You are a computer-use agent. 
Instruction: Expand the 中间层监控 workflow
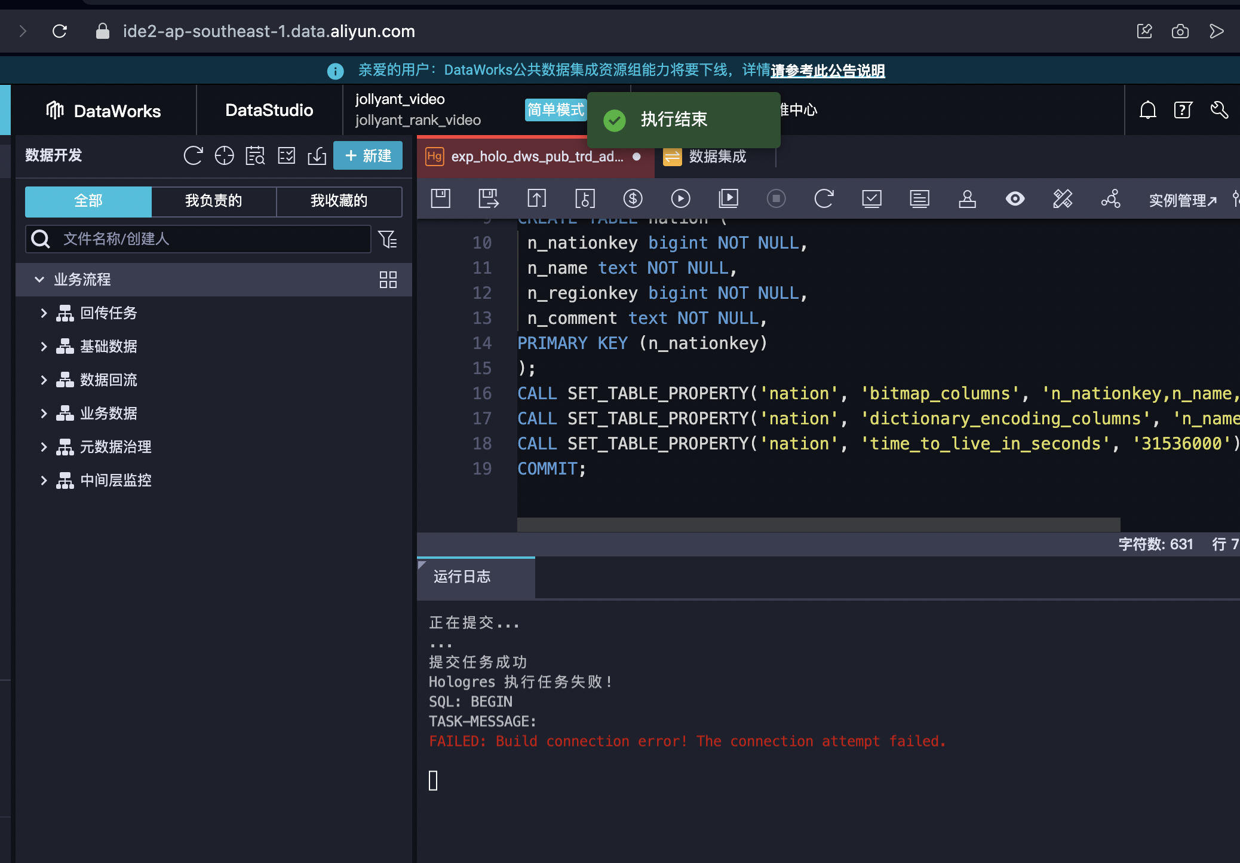click(44, 481)
